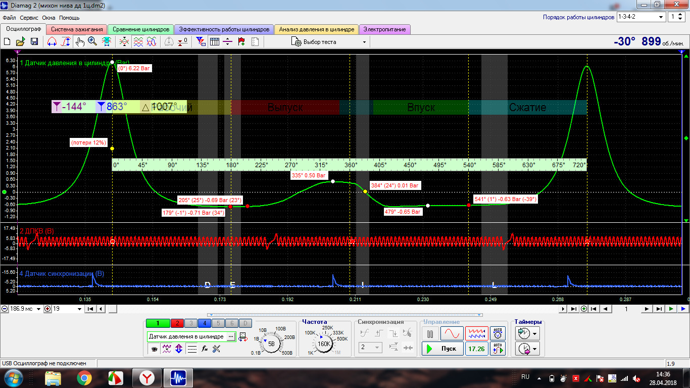Switch to Эффективность работы цилиндров tab
The height and width of the screenshot is (388, 690).
pos(224,29)
